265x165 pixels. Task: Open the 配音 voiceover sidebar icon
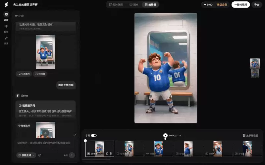coord(6,28)
